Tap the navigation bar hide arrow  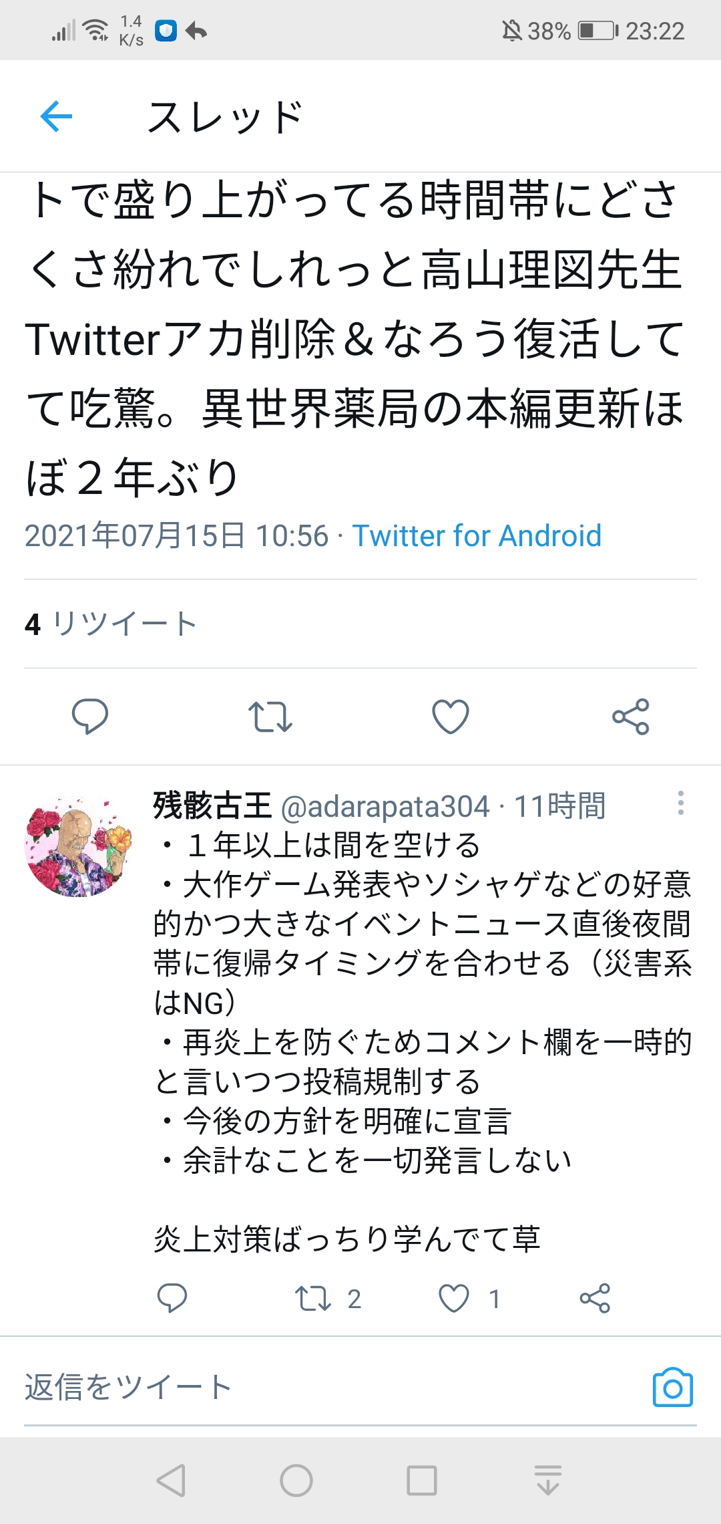(x=548, y=1481)
